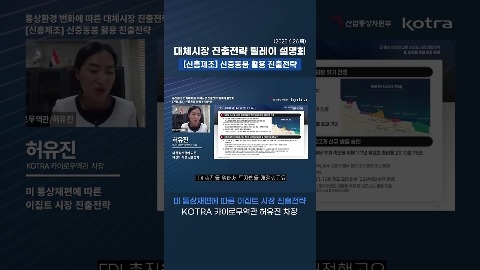Click the Egyptian flag behind the speaker
The image size is (480, 270).
[55, 57]
